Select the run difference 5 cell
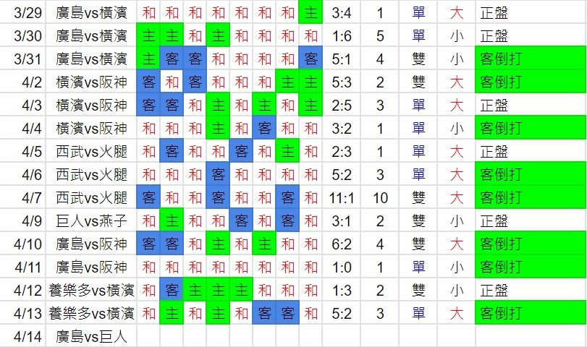This screenshot has height=347, width=587. pos(380,36)
